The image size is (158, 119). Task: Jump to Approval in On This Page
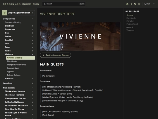130,27
